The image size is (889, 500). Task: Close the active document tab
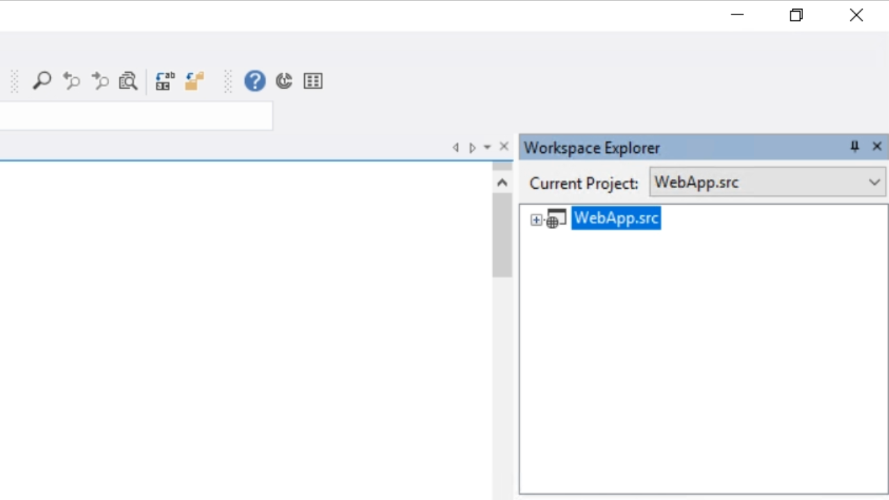click(x=504, y=147)
